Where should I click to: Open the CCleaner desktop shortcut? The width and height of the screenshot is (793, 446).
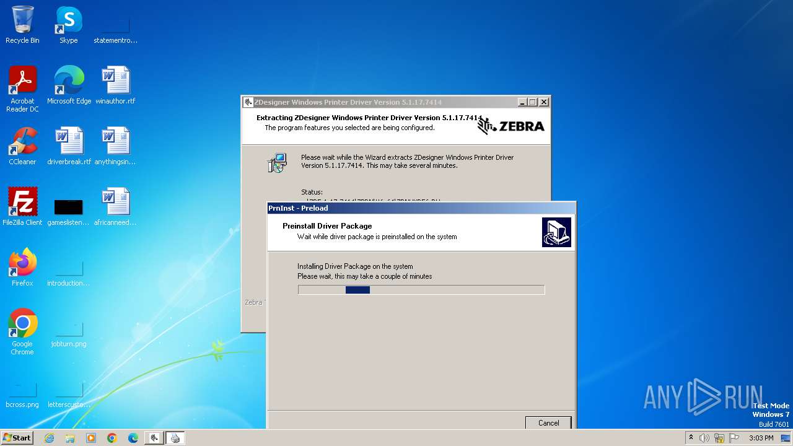(22, 146)
